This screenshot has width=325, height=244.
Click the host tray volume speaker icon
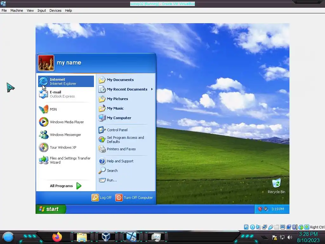289,237
